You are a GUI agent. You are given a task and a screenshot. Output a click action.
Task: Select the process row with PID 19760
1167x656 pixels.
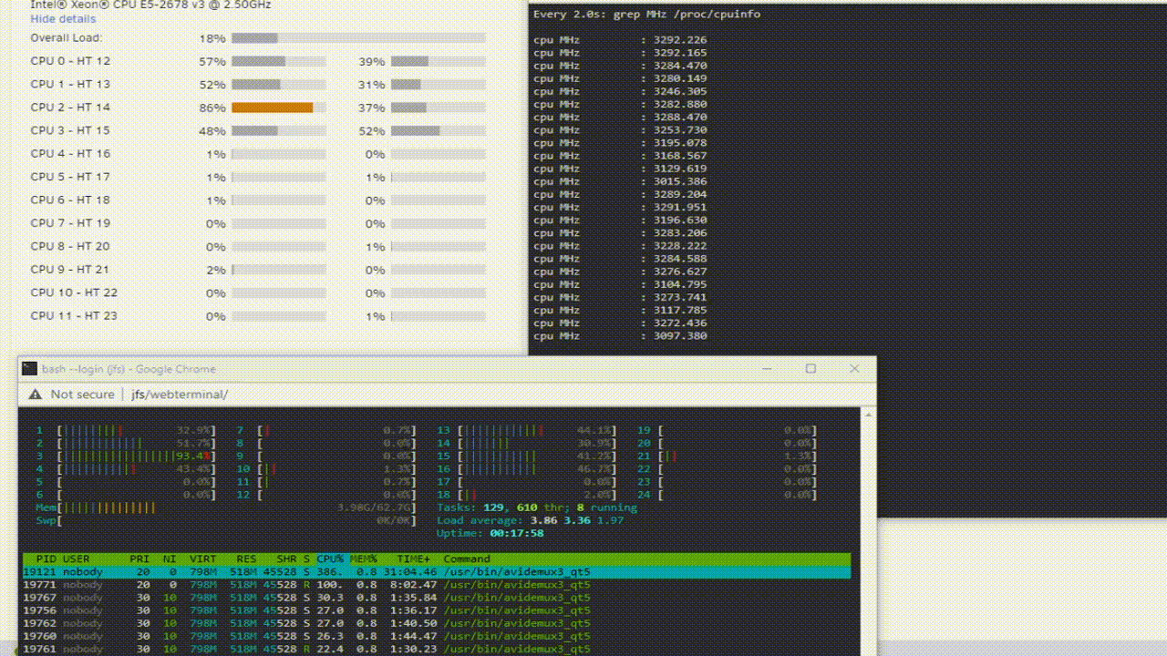click(x=436, y=636)
